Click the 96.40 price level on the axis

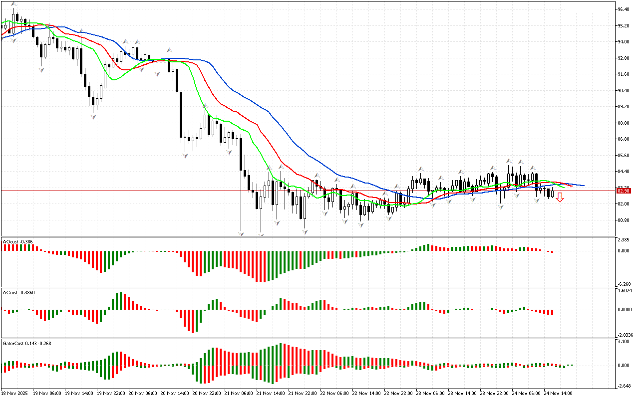click(x=623, y=9)
